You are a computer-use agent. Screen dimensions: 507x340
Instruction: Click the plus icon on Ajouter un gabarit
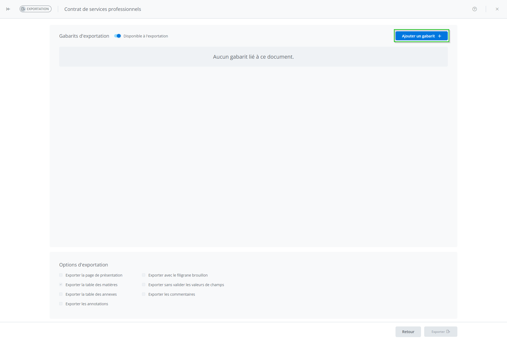coord(440,36)
